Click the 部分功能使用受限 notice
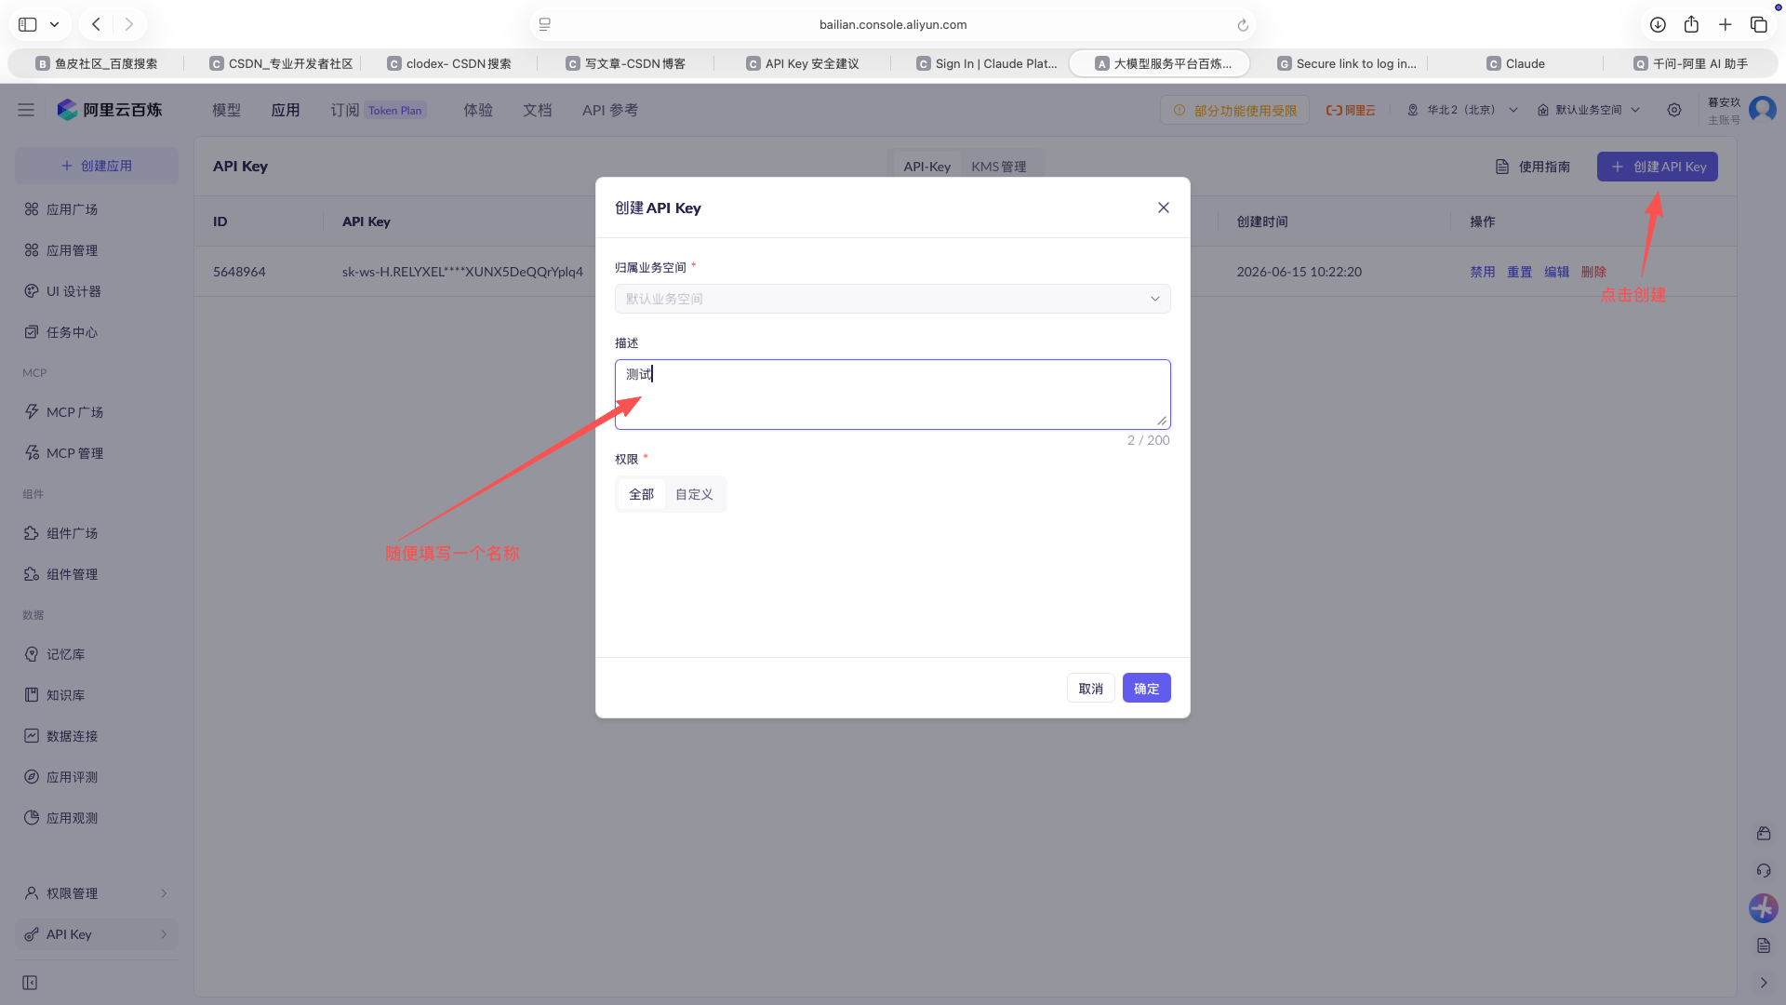The height and width of the screenshot is (1005, 1786). click(x=1234, y=110)
